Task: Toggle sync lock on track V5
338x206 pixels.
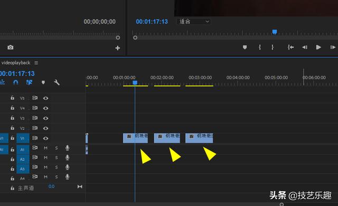Action: pos(35,98)
